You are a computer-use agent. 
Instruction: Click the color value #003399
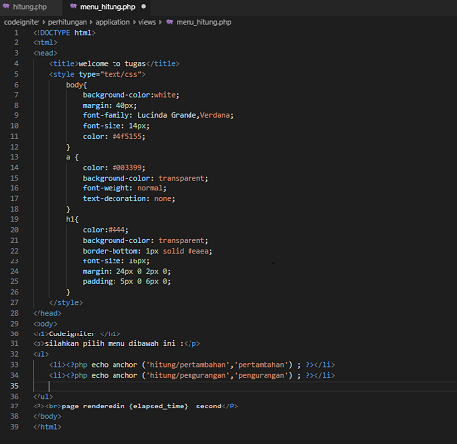coord(128,168)
